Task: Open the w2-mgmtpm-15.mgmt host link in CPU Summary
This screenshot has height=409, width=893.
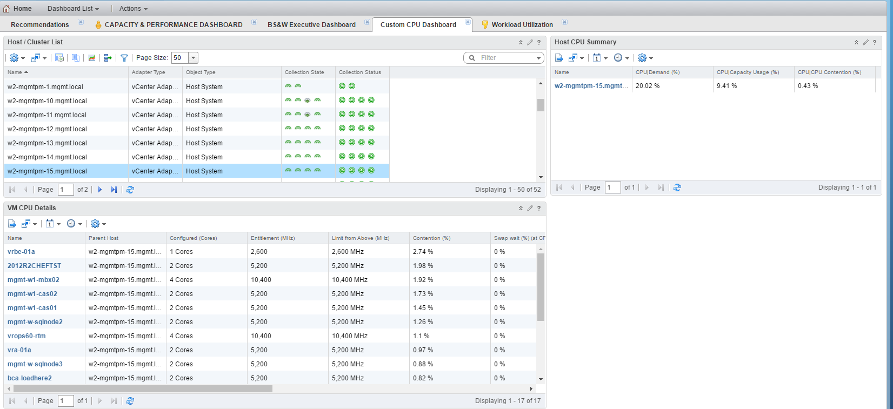Action: pyautogui.click(x=591, y=86)
